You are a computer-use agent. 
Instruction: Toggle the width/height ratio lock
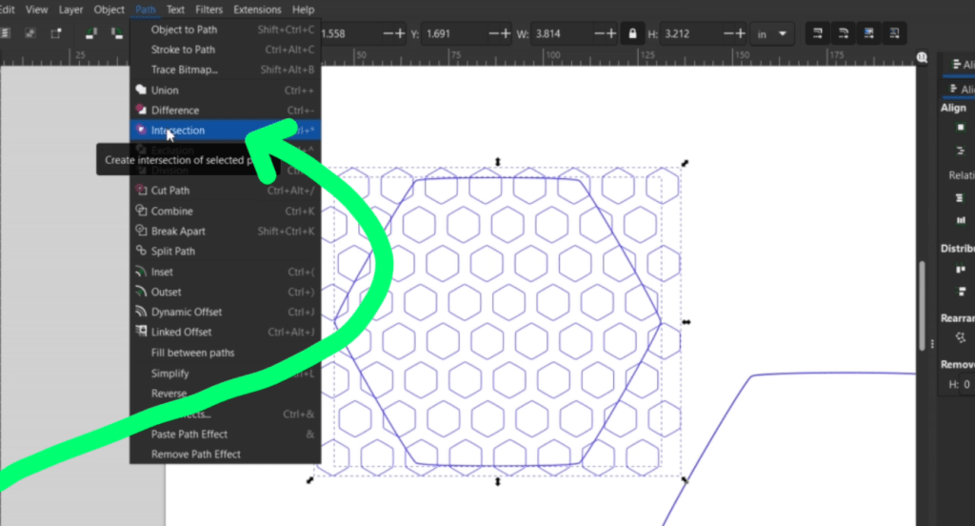[629, 34]
